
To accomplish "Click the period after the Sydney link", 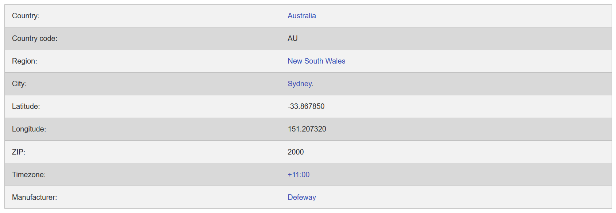I will pos(313,85).
